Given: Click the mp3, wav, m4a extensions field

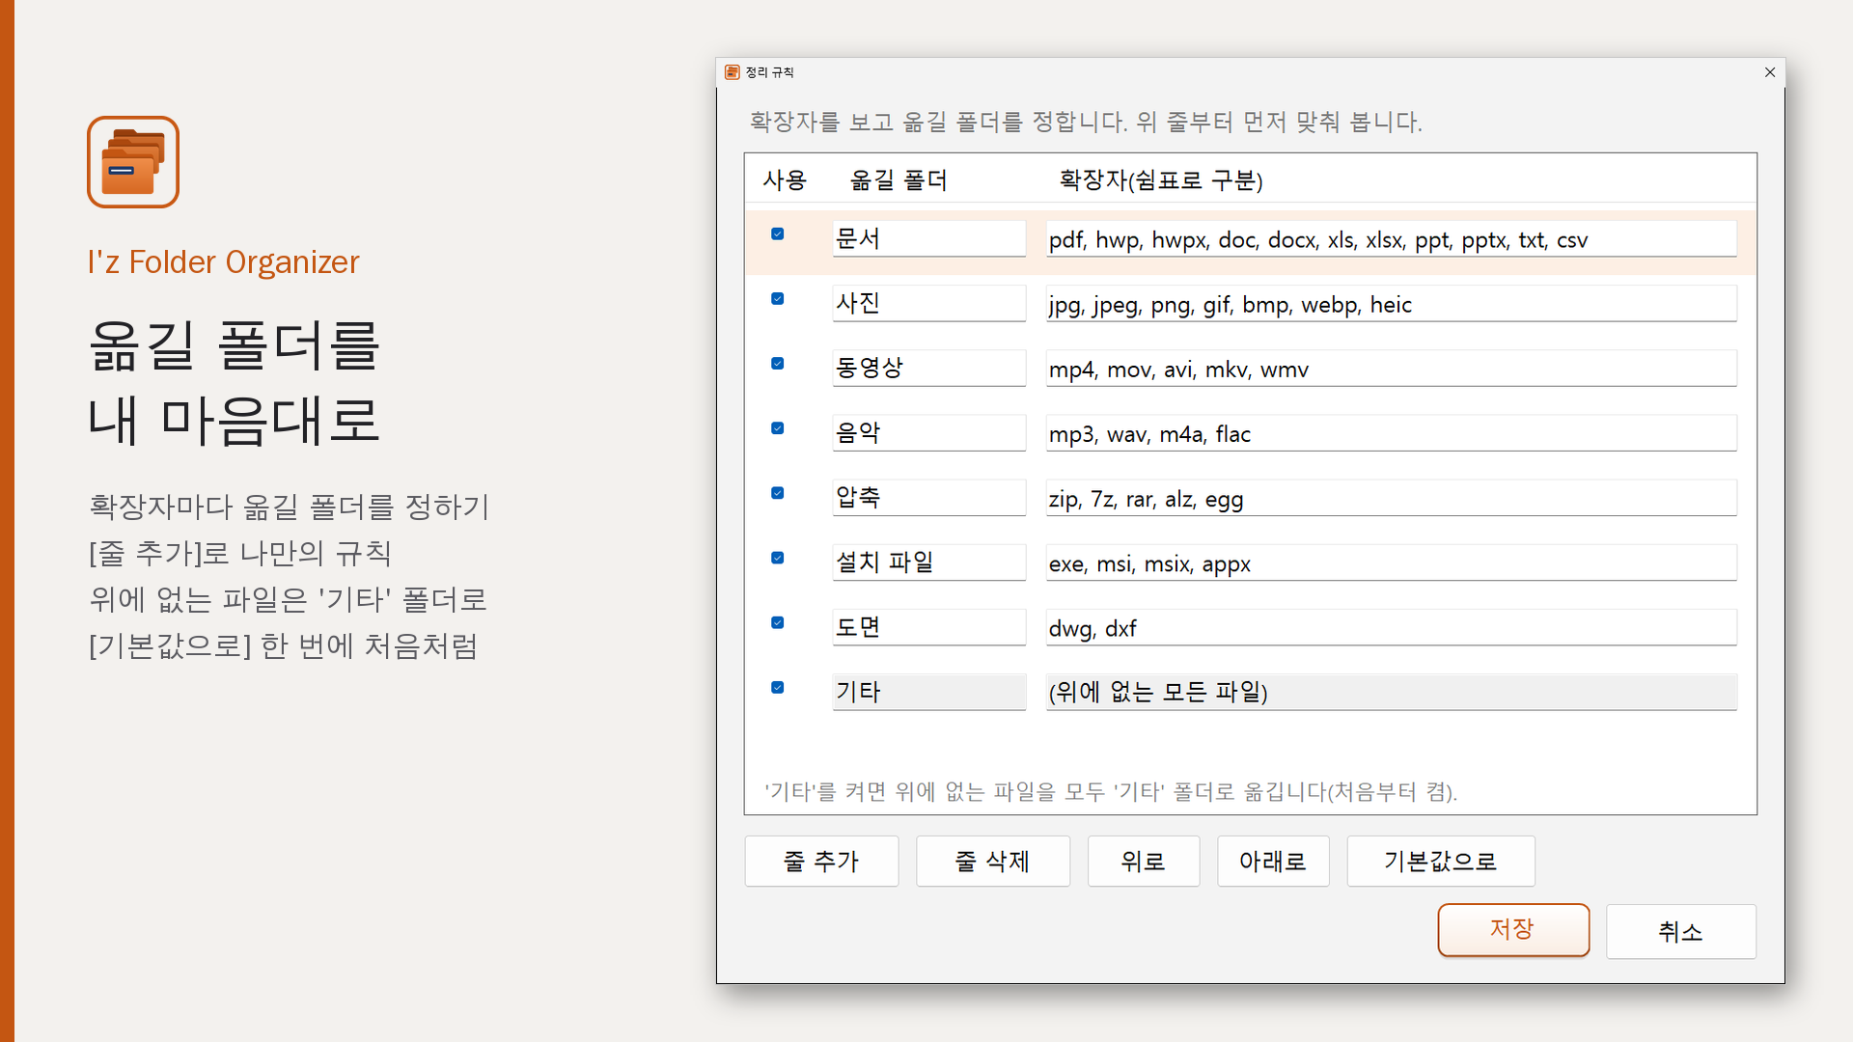Looking at the screenshot, I should point(1391,432).
